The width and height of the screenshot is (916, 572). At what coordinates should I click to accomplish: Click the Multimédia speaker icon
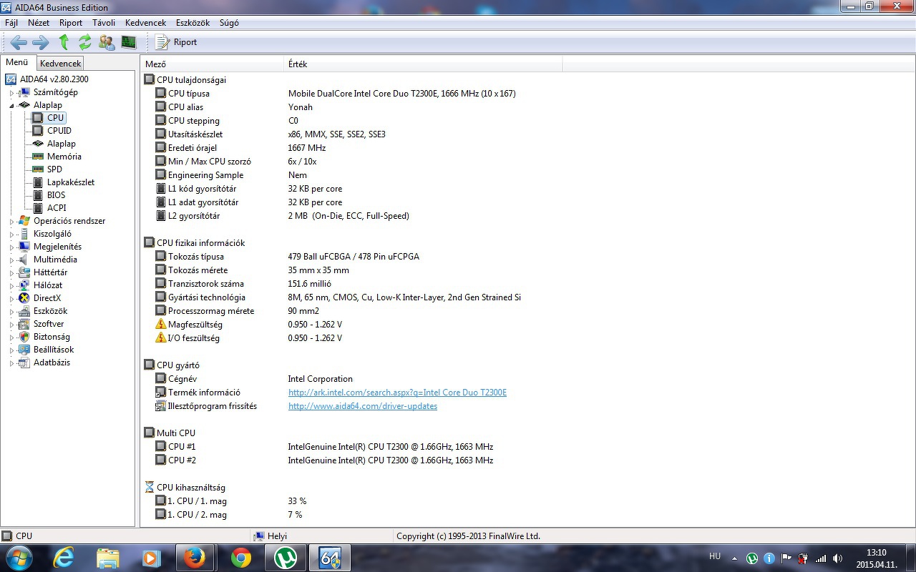pyautogui.click(x=24, y=260)
